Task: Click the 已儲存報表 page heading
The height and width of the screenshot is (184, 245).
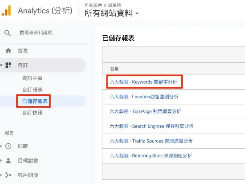Action: coord(118,38)
